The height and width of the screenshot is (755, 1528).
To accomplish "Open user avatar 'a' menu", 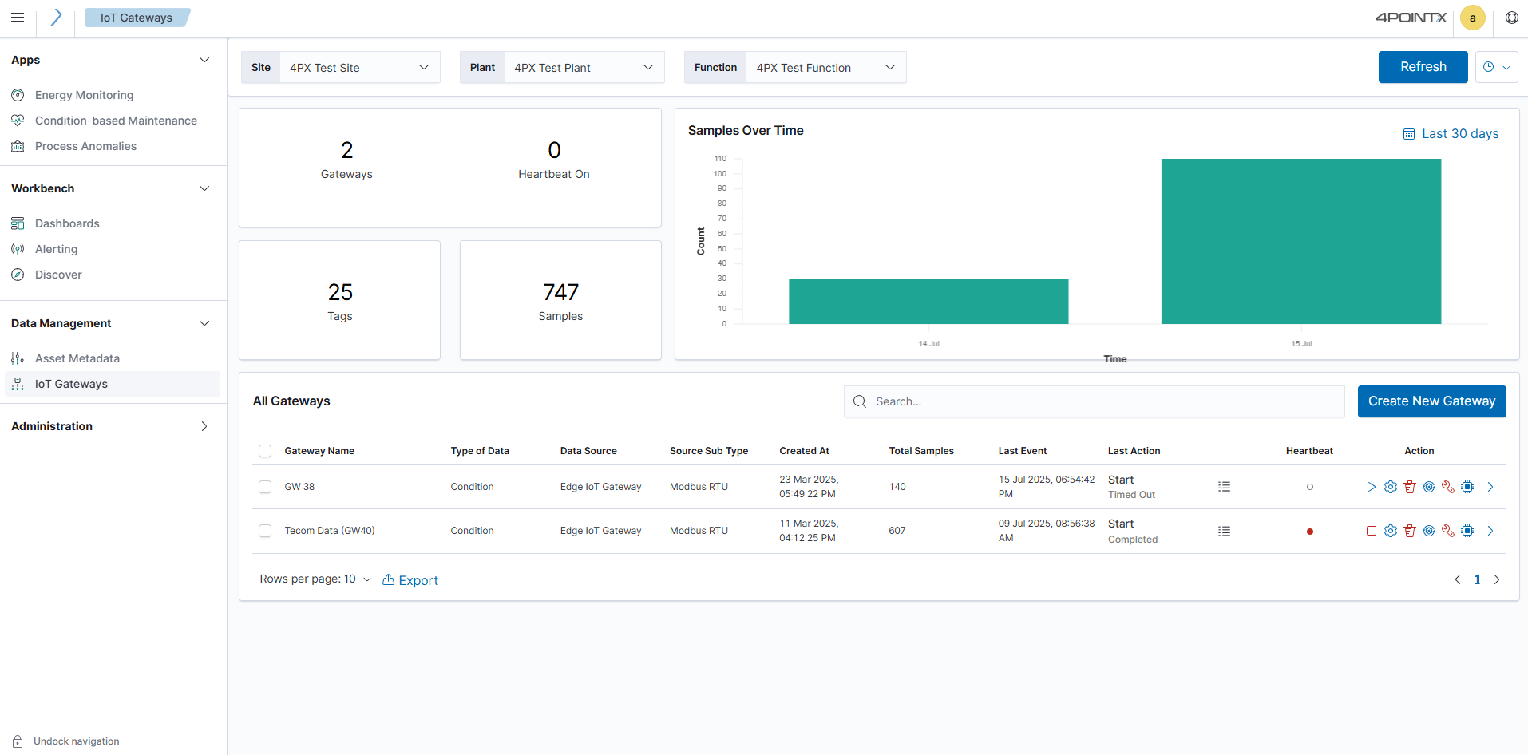I will (1473, 18).
